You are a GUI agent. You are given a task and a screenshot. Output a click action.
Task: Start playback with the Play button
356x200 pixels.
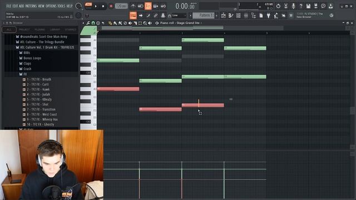[96, 6]
